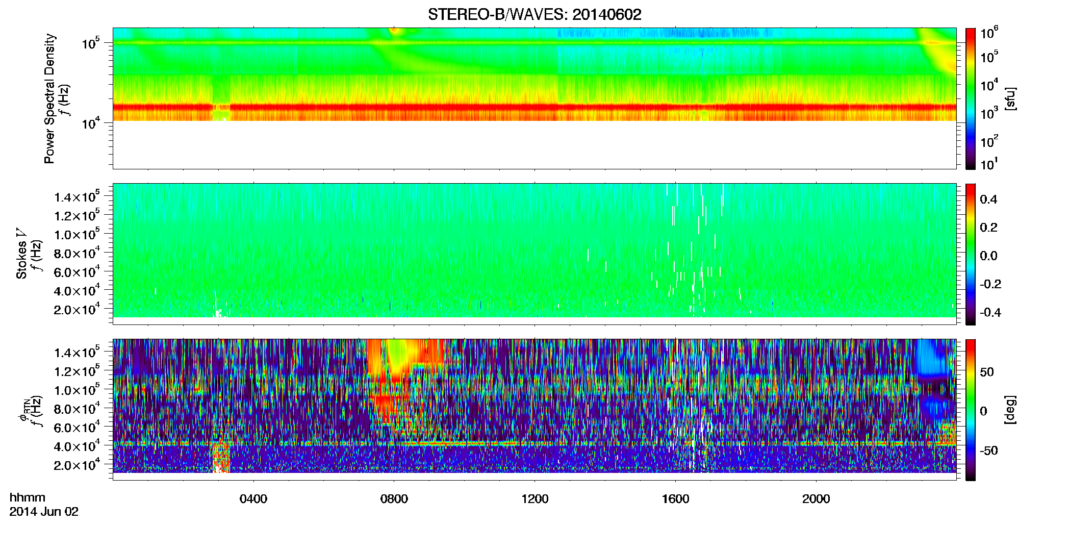The image size is (1069, 551).
Task: Click the sfu power color bar
Action: 971,98
